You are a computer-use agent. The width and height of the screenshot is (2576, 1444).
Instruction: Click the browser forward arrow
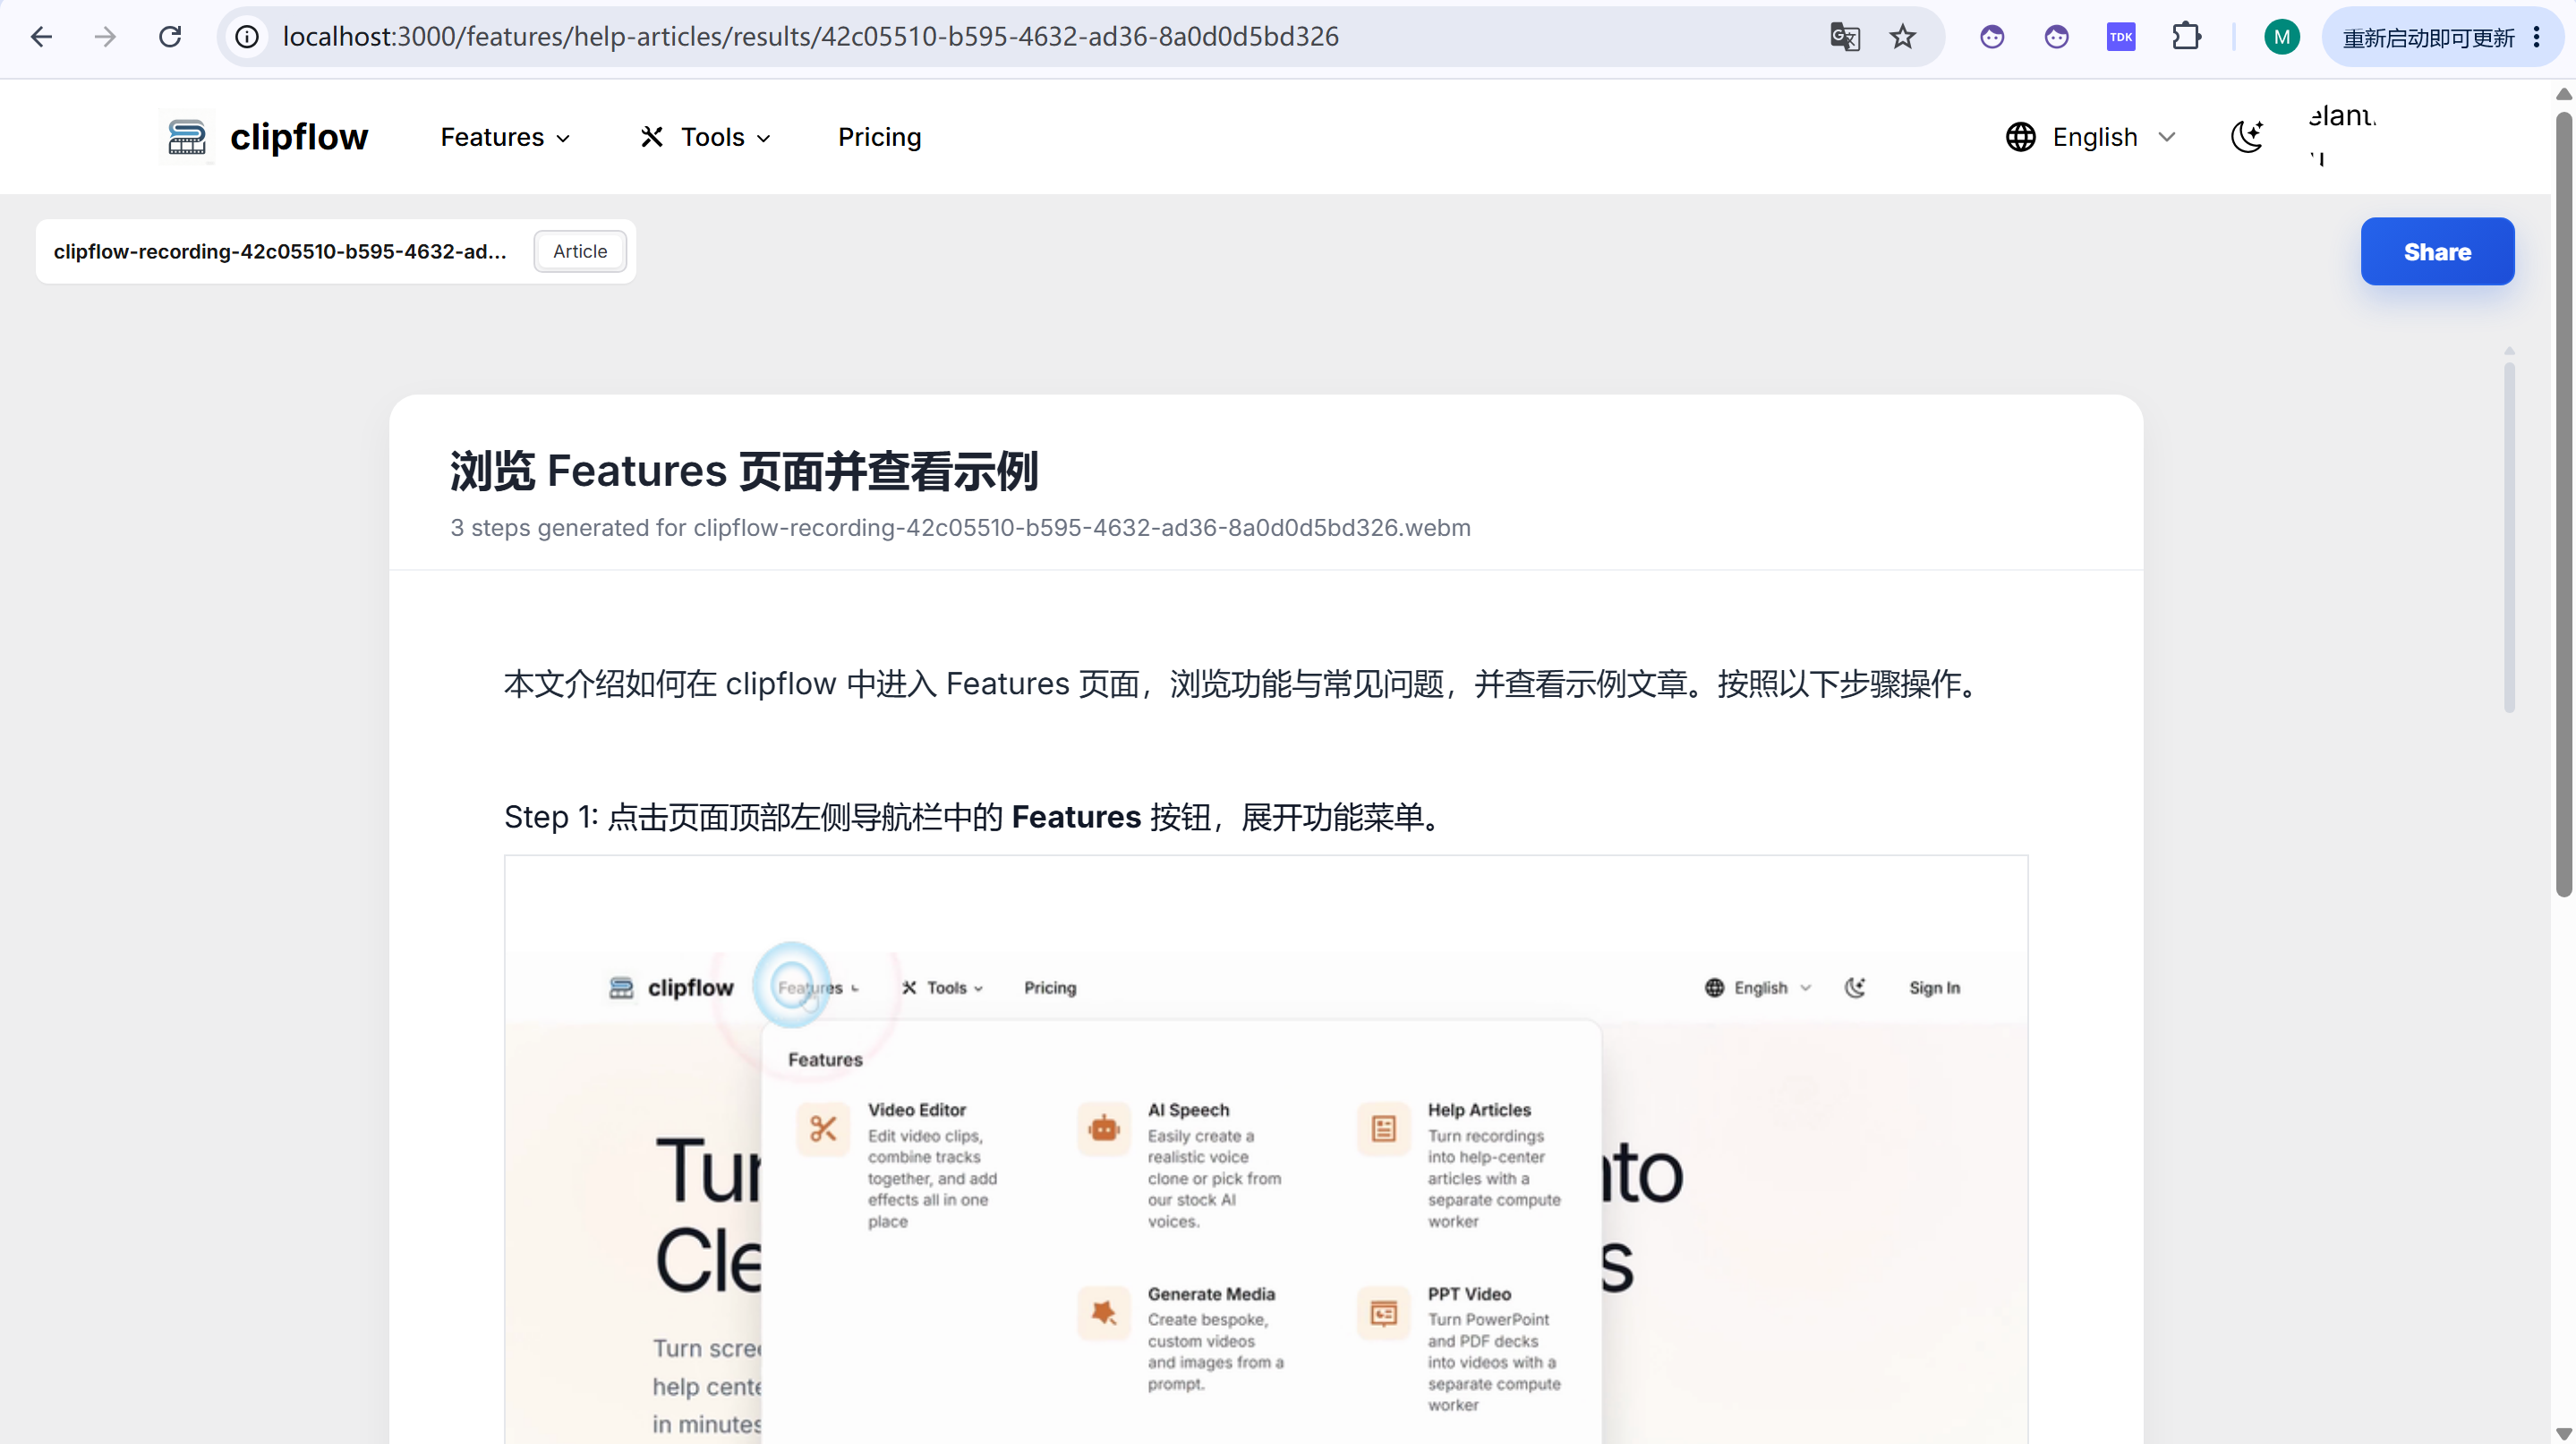point(105,37)
